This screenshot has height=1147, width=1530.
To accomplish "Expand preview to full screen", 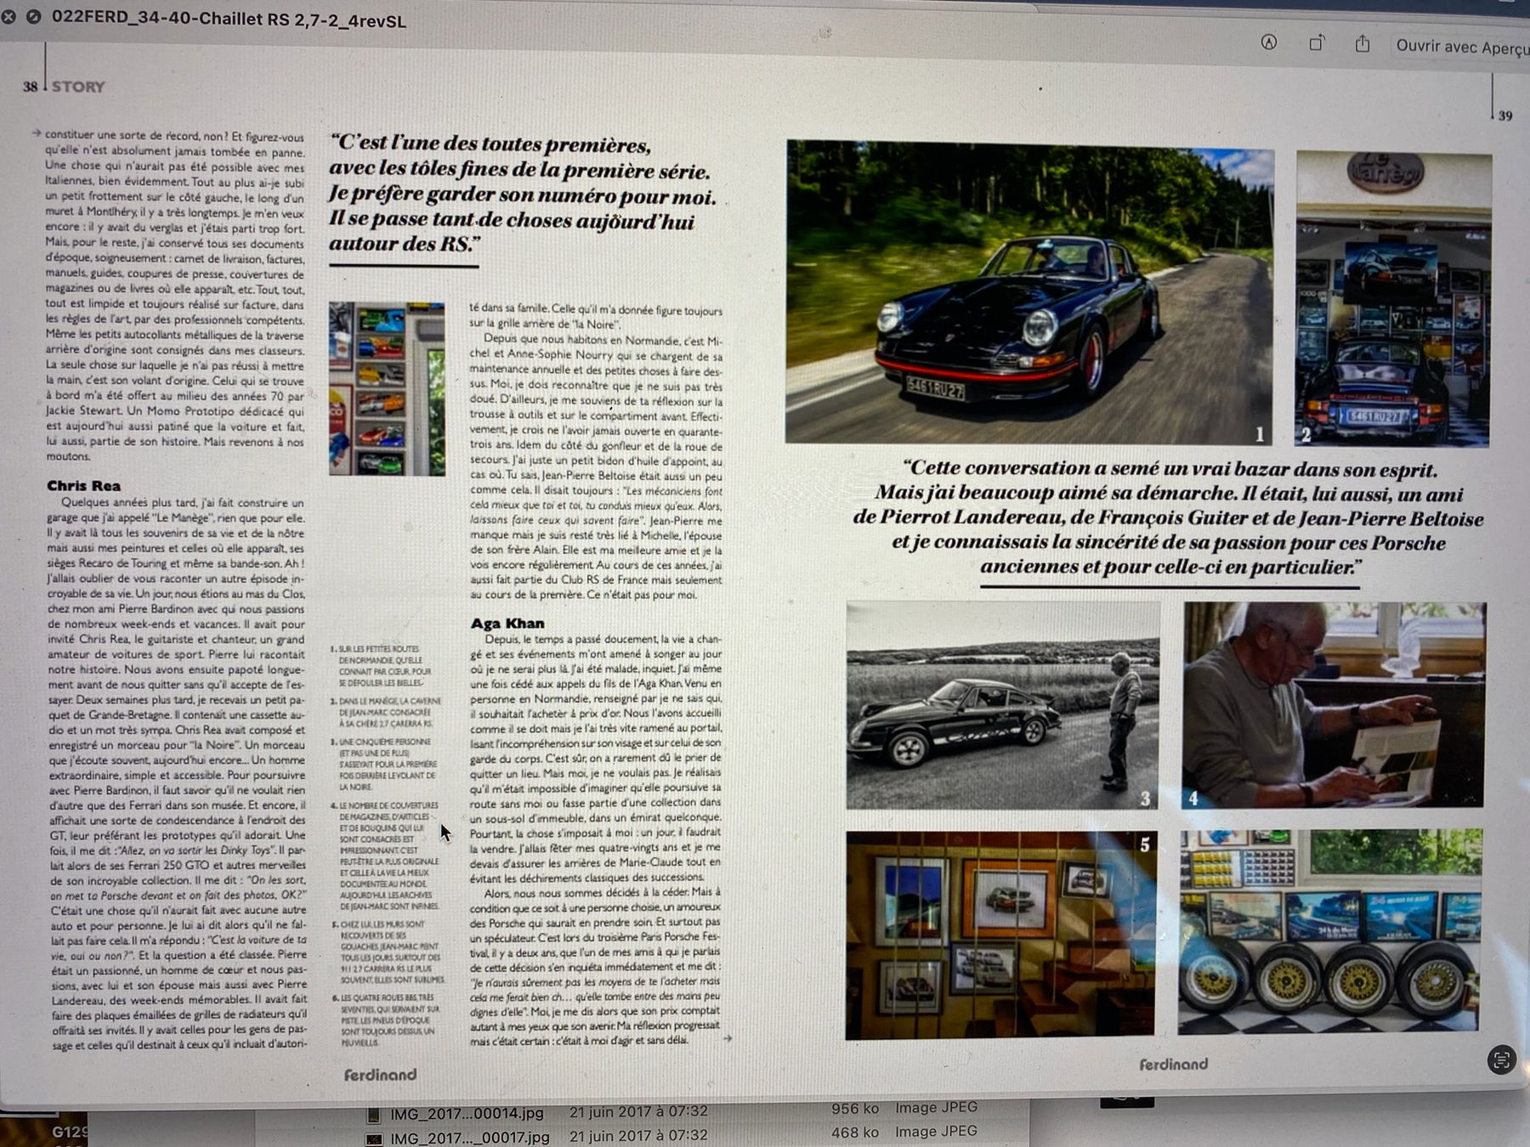I will [x=34, y=16].
